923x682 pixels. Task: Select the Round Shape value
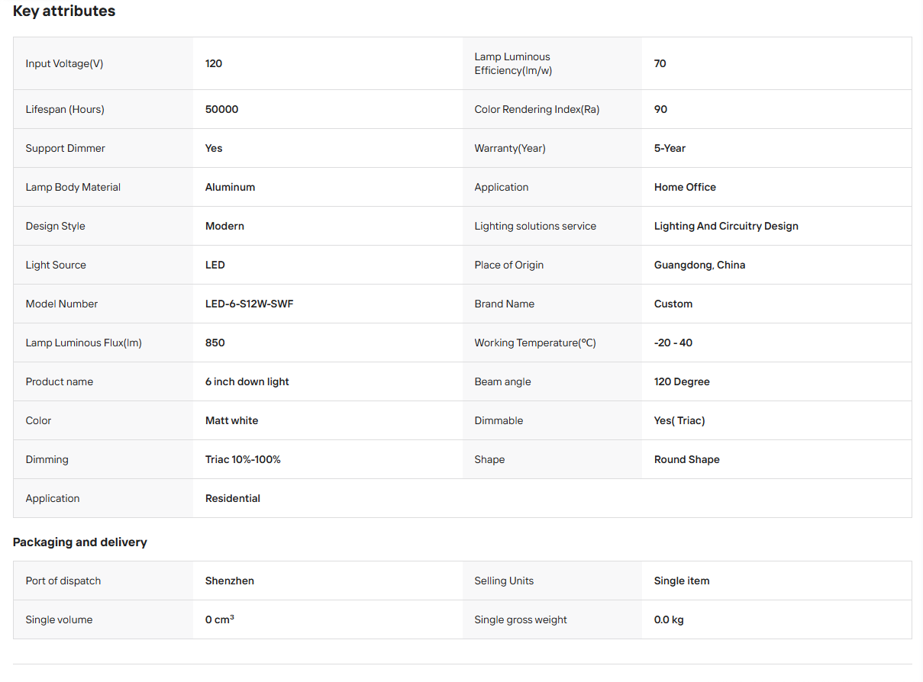pos(687,459)
